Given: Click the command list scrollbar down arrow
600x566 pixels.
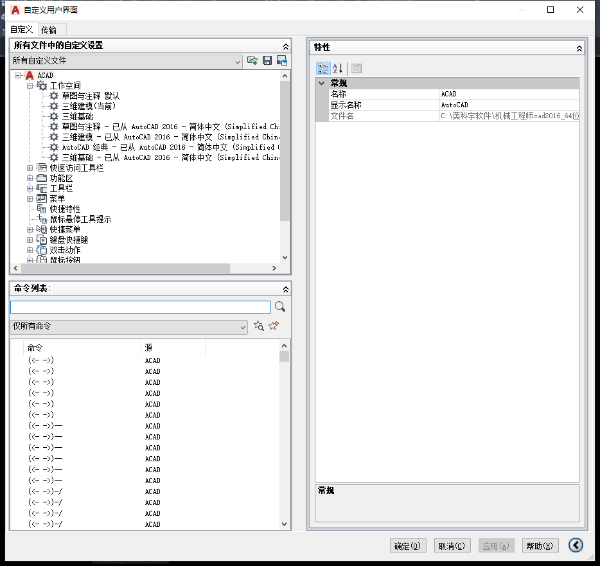Looking at the screenshot, I should coord(284,524).
